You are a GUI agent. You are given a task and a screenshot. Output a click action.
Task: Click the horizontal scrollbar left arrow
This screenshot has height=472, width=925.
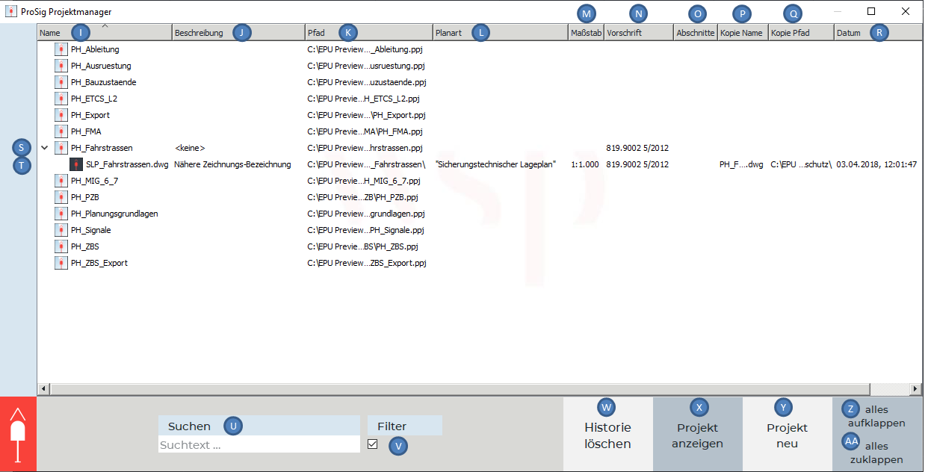point(43,388)
